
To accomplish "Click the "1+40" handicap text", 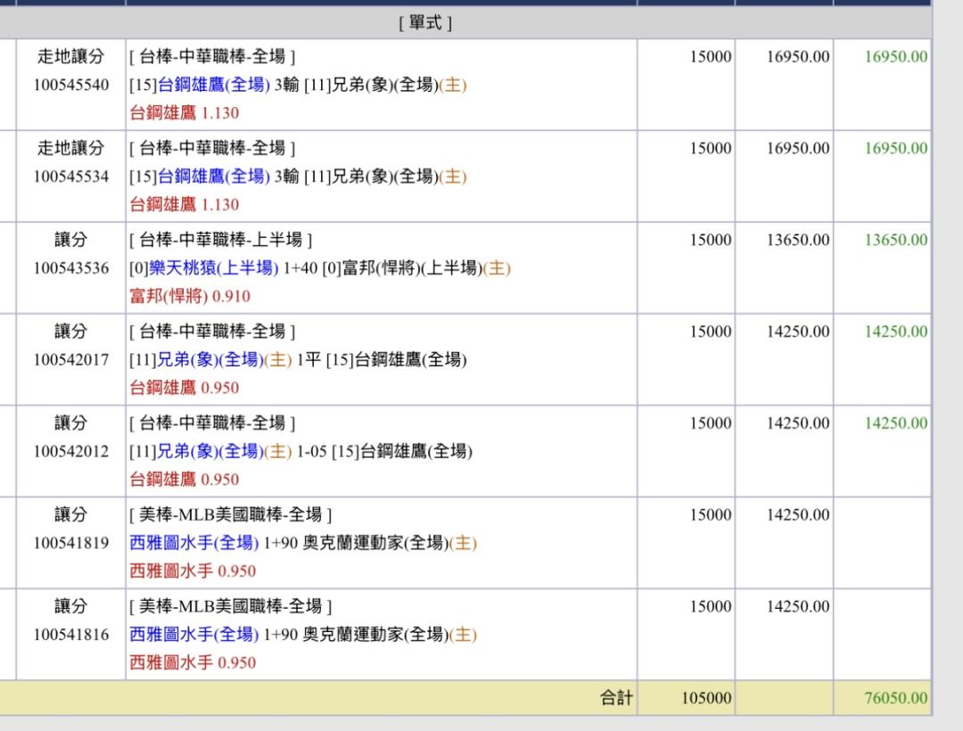I will (300, 268).
